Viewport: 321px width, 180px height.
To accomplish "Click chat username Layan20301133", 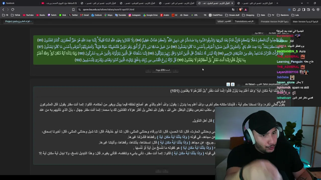I will coord(287,72).
